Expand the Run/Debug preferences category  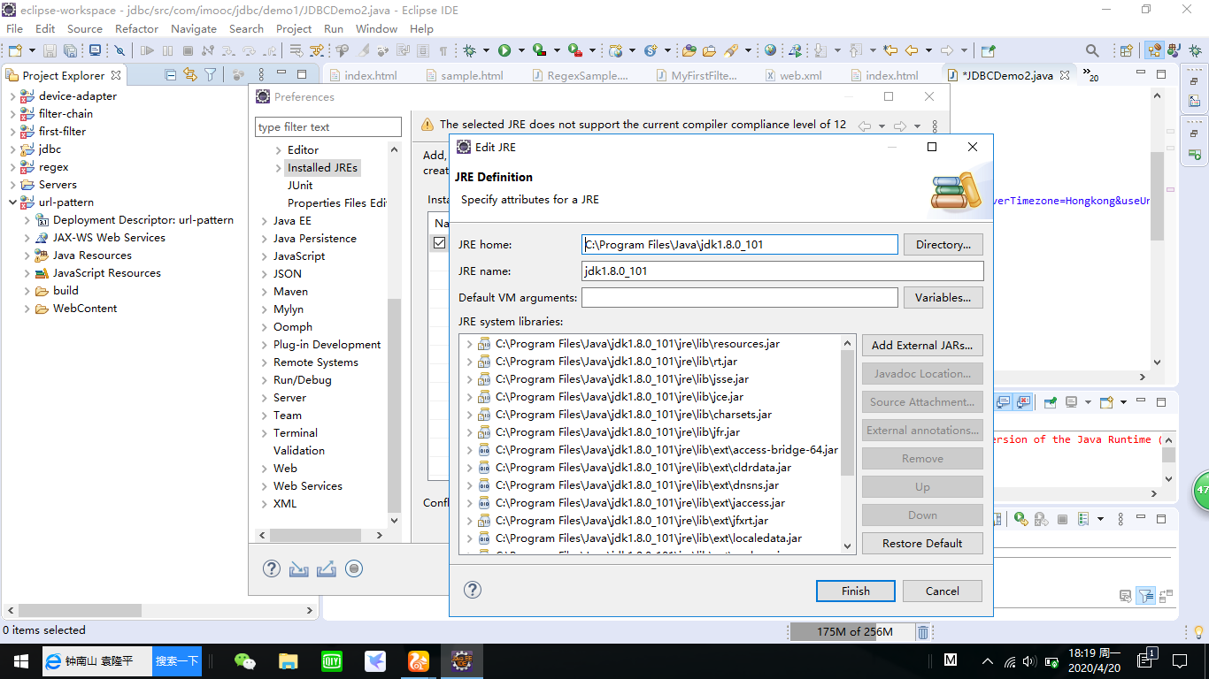(264, 380)
